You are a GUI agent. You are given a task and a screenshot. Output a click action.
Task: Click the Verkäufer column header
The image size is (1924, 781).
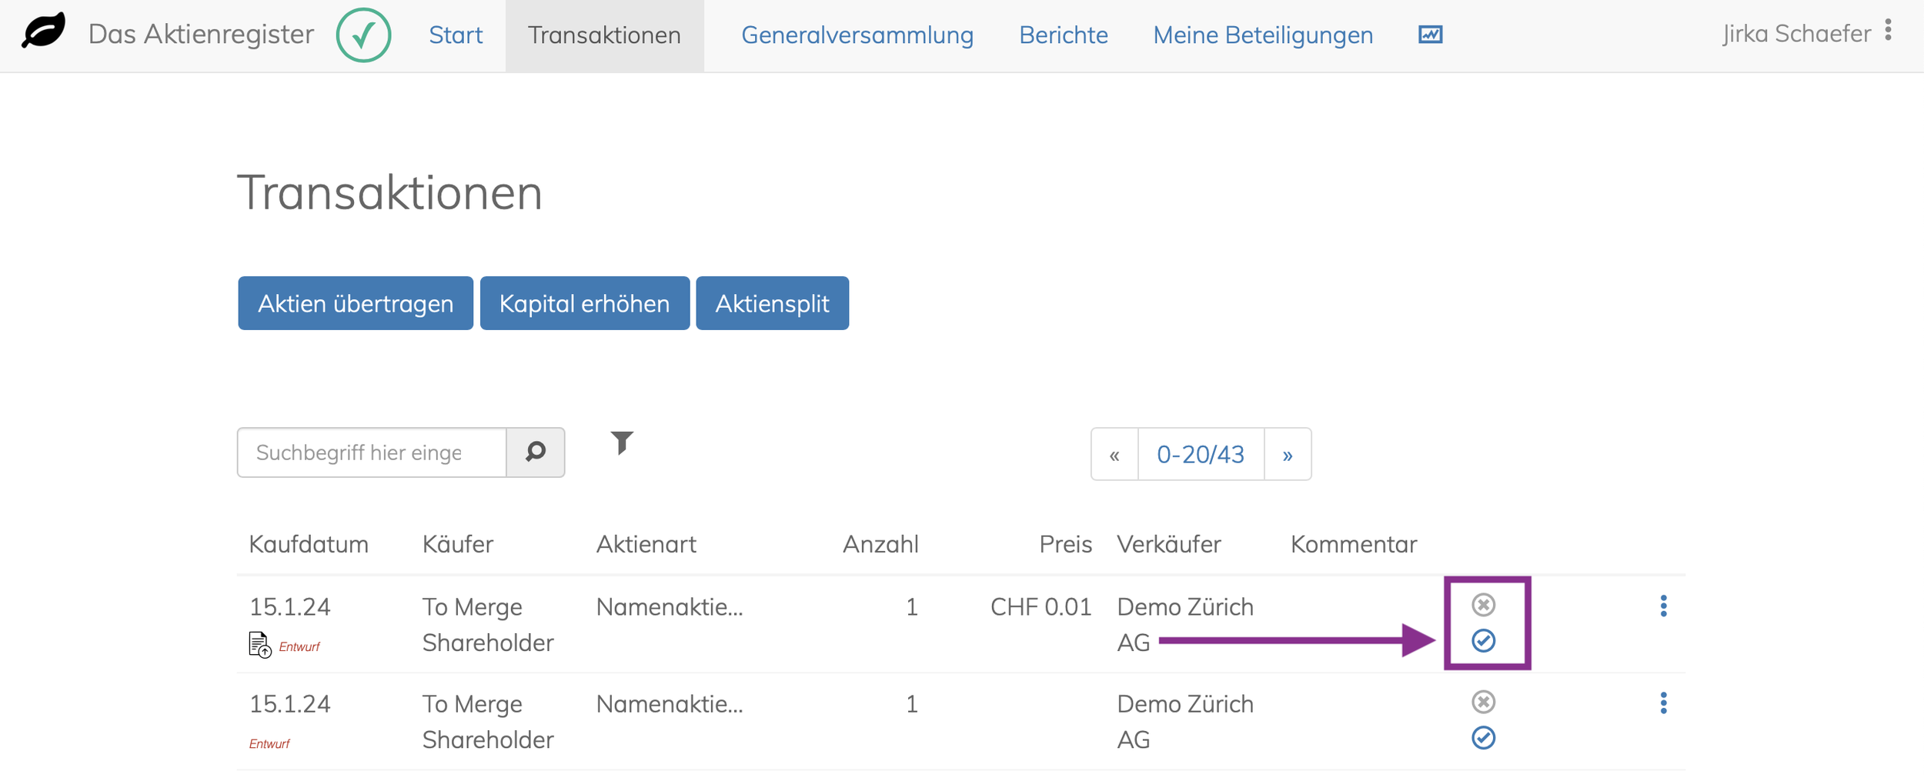pyautogui.click(x=1168, y=544)
